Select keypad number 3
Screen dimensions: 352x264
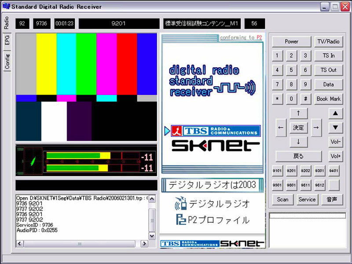coord(305,56)
